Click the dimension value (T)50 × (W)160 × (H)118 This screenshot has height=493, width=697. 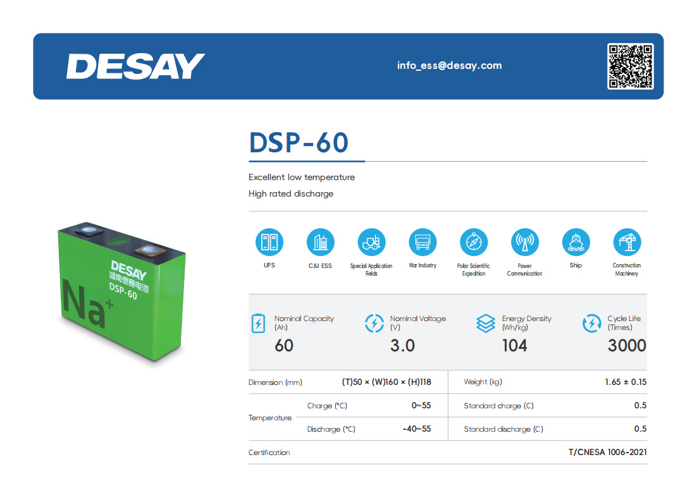(x=386, y=382)
